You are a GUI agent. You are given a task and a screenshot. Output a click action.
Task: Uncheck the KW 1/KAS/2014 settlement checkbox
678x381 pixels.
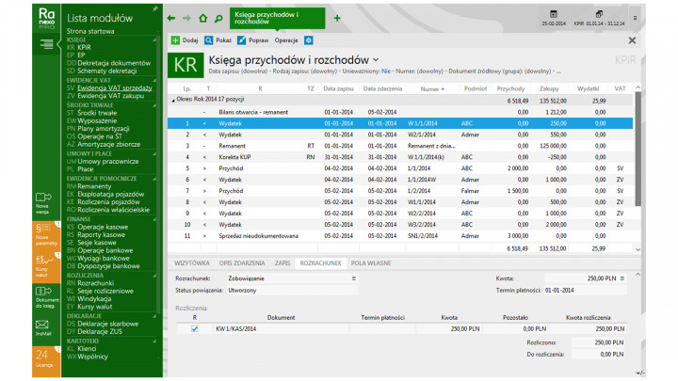click(x=195, y=328)
